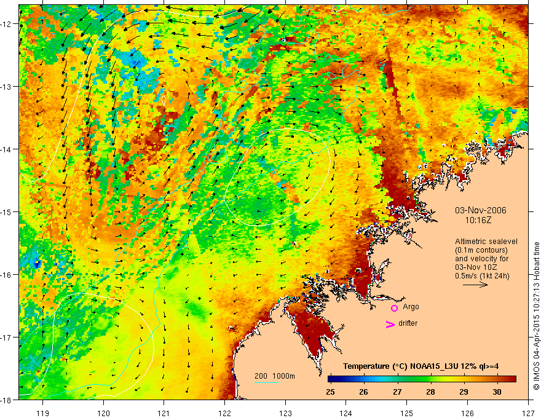Click the longitude label 119
Screen dimensions: 541x418
pos(43,413)
